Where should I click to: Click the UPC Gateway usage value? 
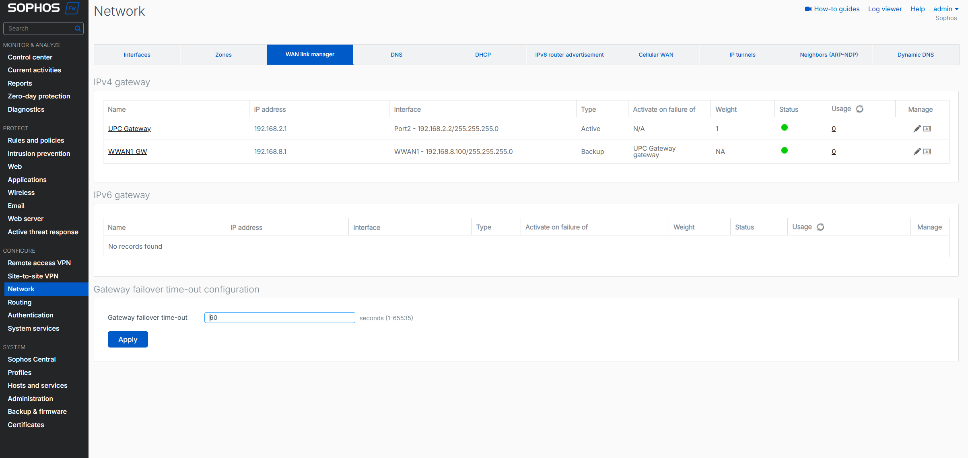point(833,129)
